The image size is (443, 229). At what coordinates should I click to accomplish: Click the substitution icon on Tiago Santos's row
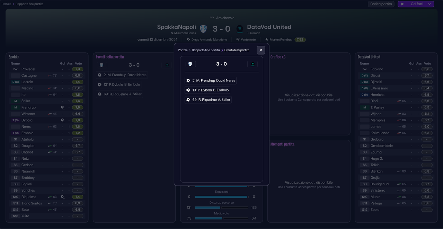click(x=50, y=203)
